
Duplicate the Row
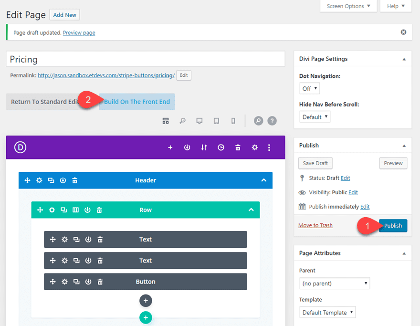pyautogui.click(x=64, y=210)
